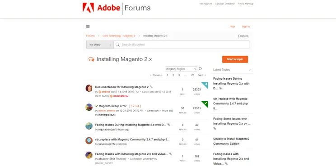Click attachment icon under 'Facing Some Issues' sidebar topic
Viewport: 336px width, 166px height.
215,129
